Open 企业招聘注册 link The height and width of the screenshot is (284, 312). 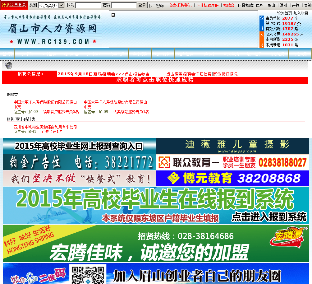(x=207, y=5)
